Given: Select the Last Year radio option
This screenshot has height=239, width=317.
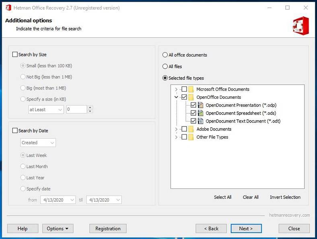Looking at the screenshot, I should point(23,178).
